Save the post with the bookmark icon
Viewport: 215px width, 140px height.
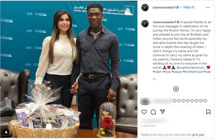pos(208,112)
